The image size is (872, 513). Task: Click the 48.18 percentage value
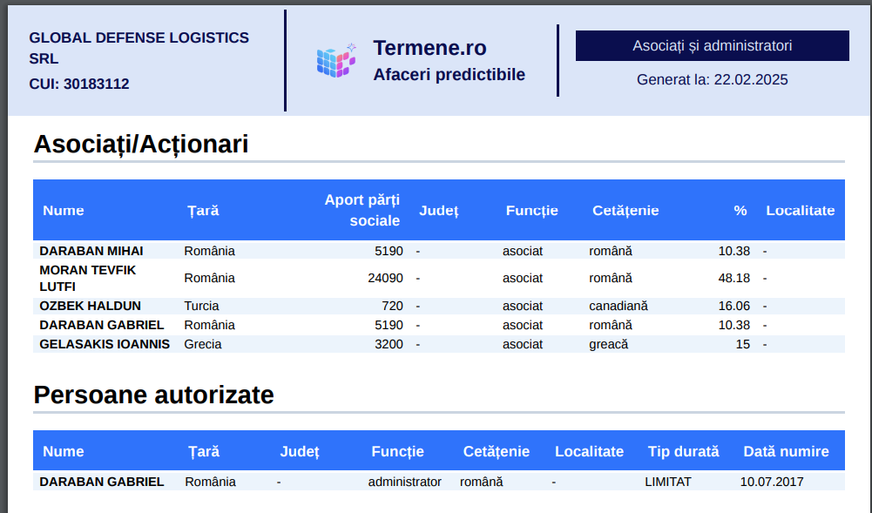coord(733,278)
